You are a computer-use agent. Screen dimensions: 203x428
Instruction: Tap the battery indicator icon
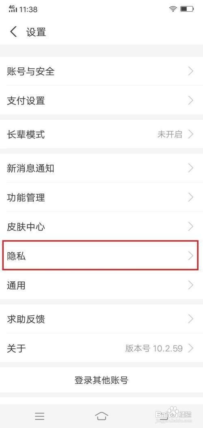pyautogui.click(x=187, y=9)
